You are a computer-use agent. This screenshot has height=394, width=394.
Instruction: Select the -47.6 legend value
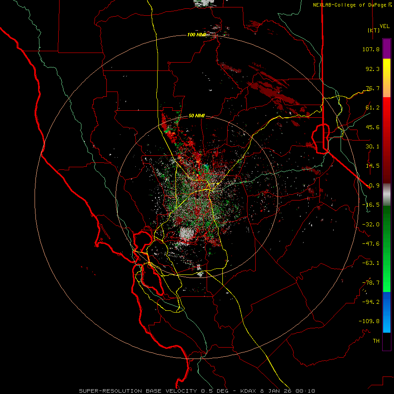point(371,244)
